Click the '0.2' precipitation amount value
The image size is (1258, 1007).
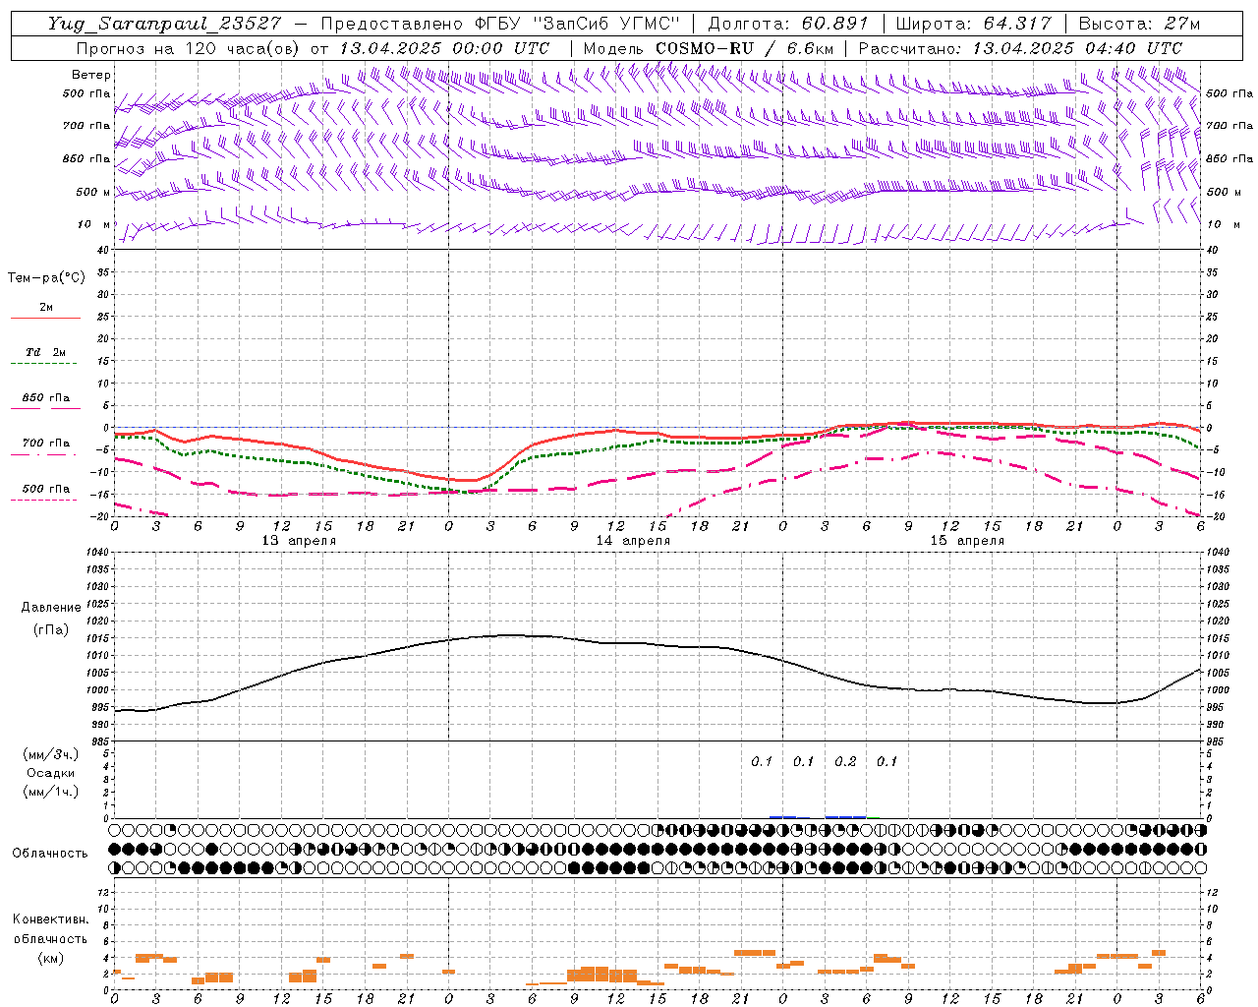coord(845,761)
